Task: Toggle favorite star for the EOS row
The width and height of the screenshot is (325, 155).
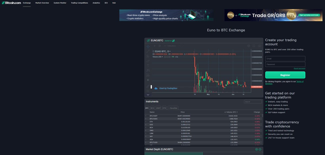Action: click(146, 125)
